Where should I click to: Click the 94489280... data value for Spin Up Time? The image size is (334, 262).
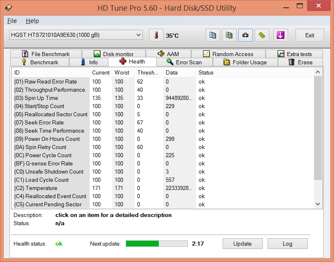(x=179, y=98)
